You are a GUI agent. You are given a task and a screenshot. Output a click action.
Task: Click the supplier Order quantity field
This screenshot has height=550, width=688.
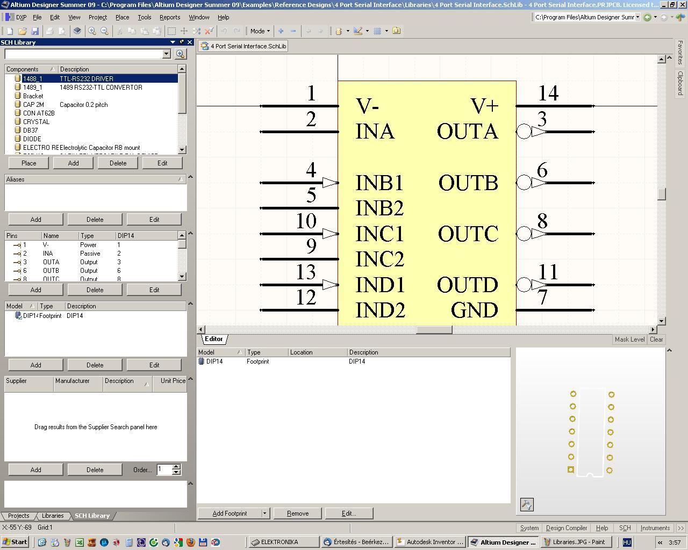click(x=164, y=469)
